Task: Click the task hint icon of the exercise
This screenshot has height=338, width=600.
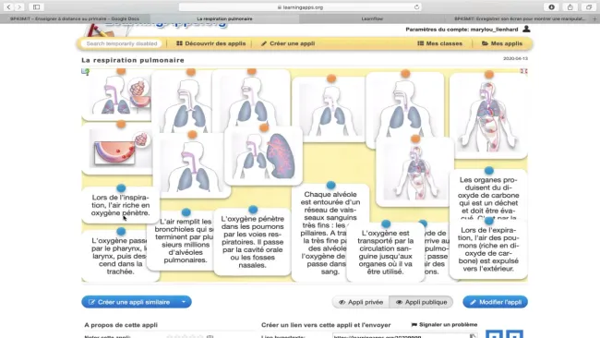Action: 85,71
